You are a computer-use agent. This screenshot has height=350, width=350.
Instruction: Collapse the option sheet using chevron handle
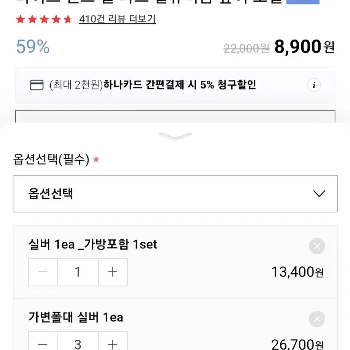pos(175,136)
